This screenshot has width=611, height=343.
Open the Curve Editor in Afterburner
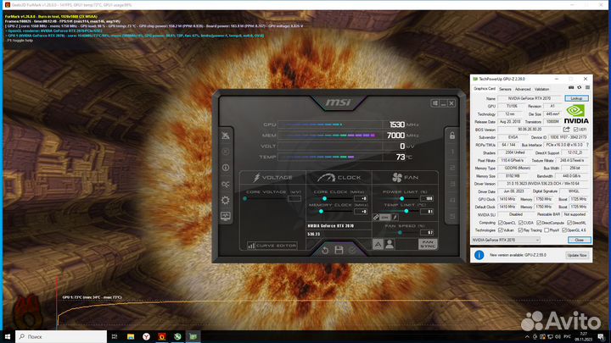[272, 246]
